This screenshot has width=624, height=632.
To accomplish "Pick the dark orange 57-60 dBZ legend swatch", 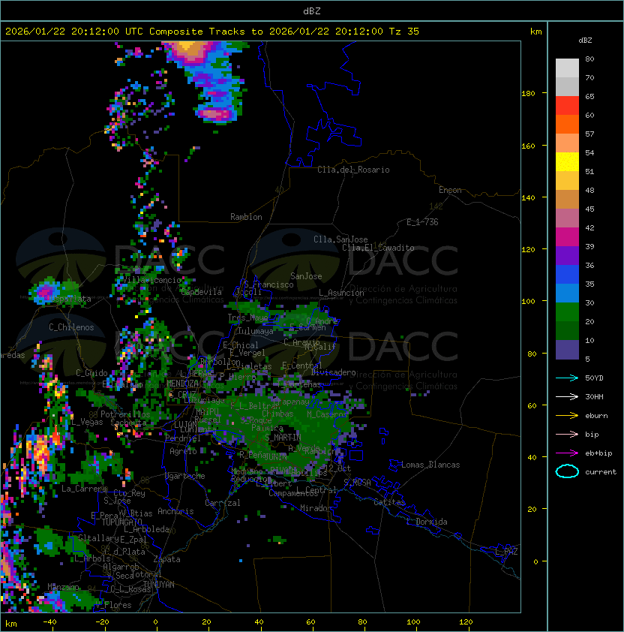I will (567, 124).
